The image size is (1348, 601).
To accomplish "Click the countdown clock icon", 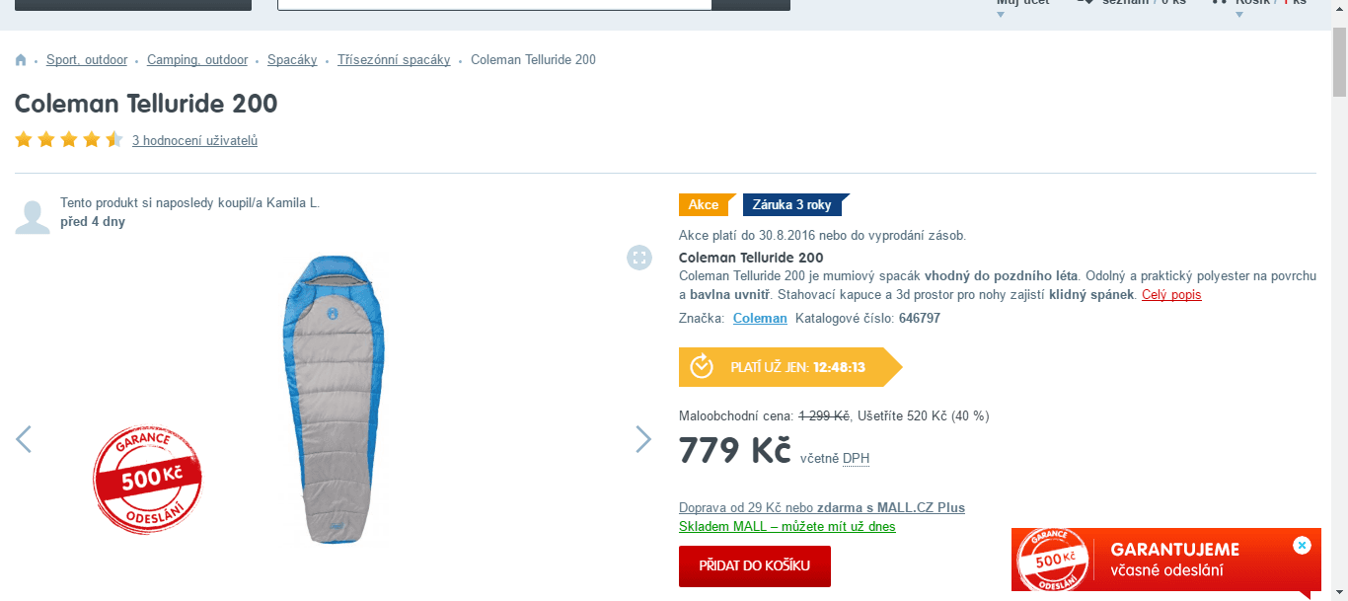I will point(702,367).
